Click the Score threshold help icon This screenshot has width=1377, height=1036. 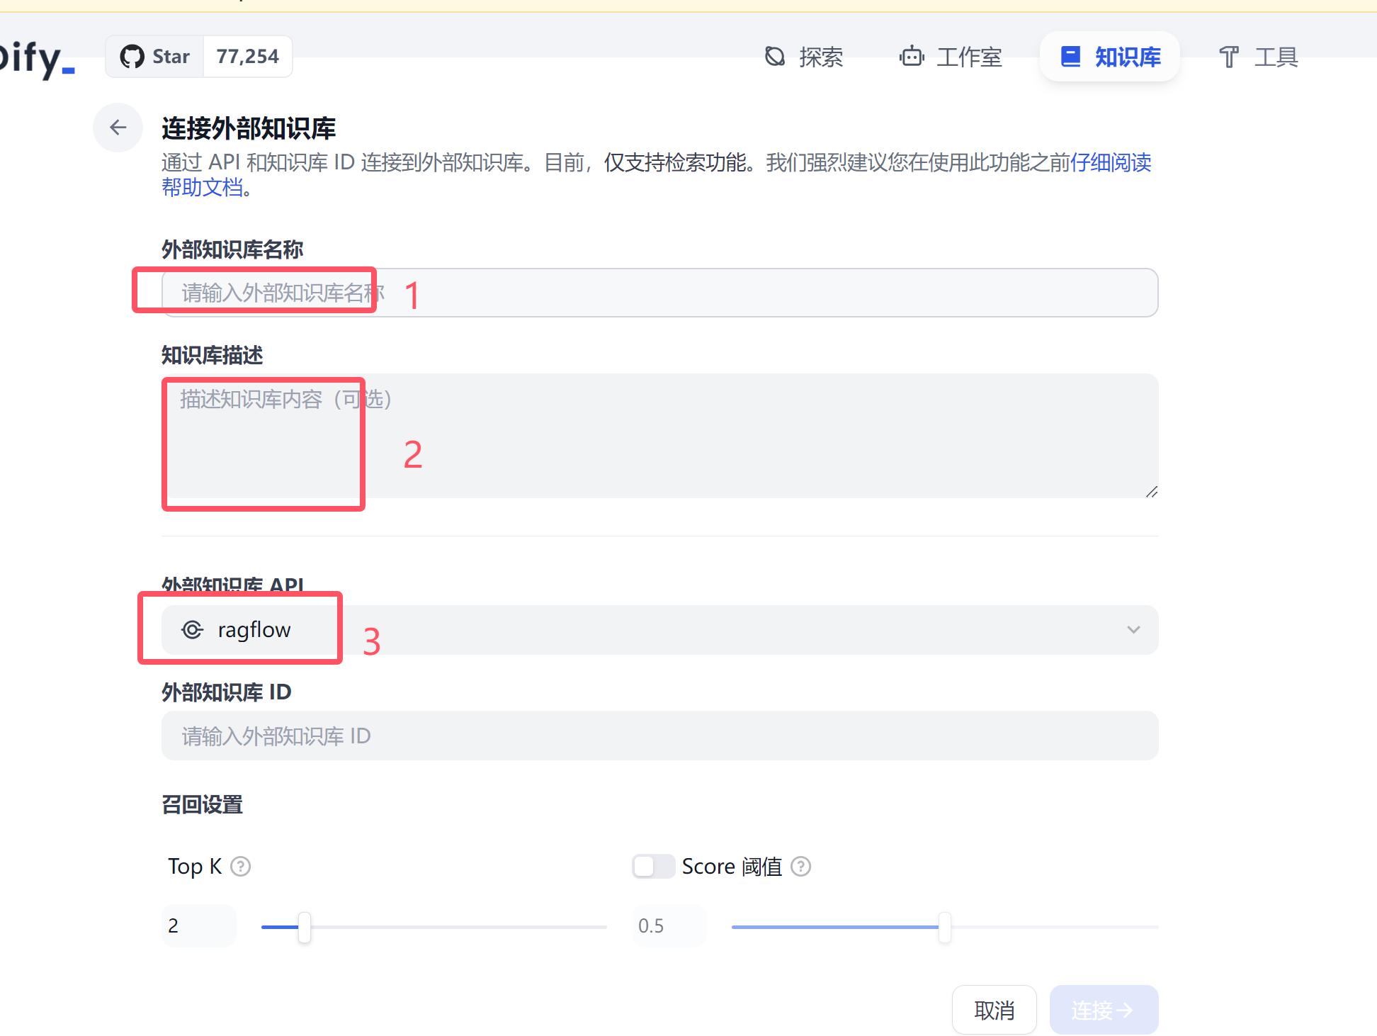coord(800,867)
